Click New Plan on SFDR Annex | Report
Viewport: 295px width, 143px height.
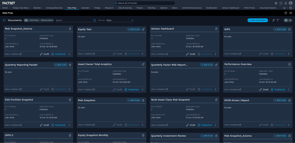pos(280,100)
